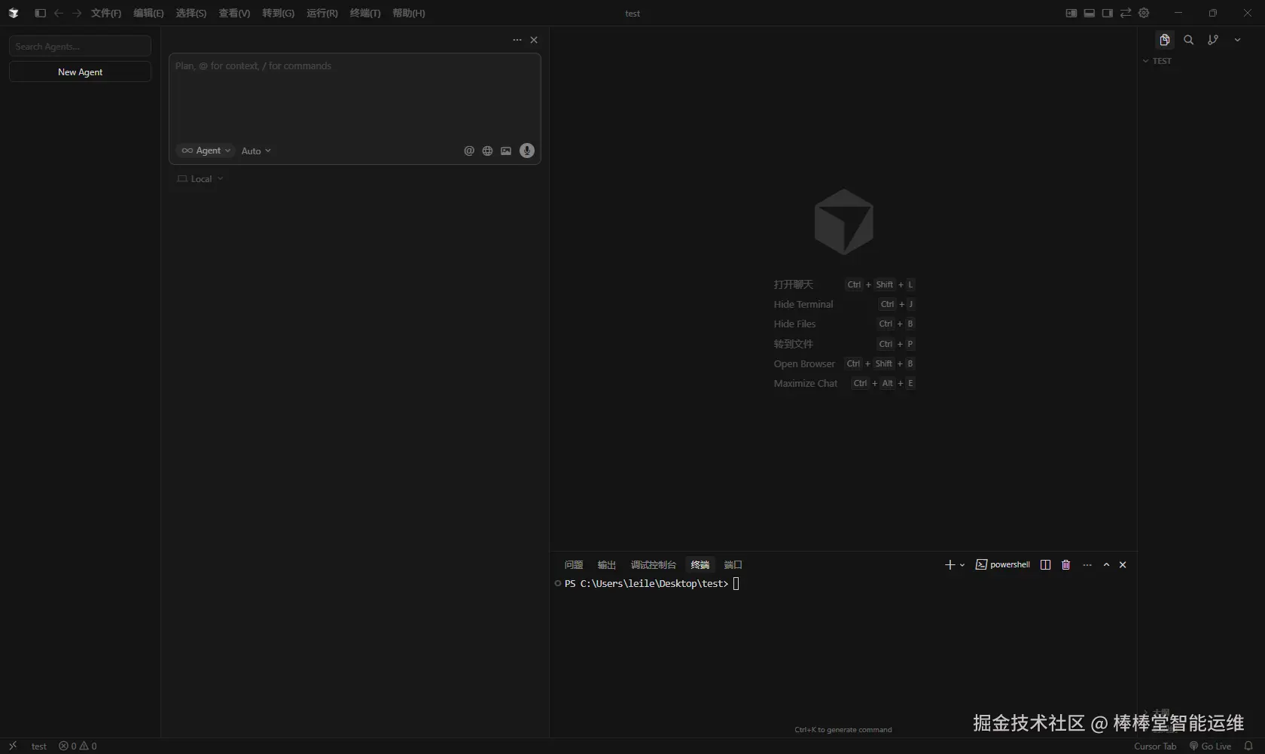
Task: Open the 选择(S) menu
Action: tap(191, 13)
